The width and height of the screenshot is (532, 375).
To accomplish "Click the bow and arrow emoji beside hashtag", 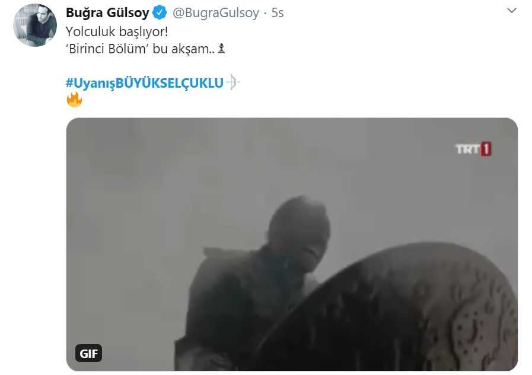I will (232, 82).
